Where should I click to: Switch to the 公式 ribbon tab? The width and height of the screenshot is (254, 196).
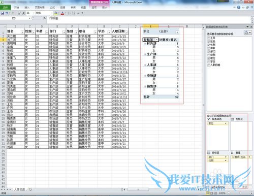(x=52, y=8)
